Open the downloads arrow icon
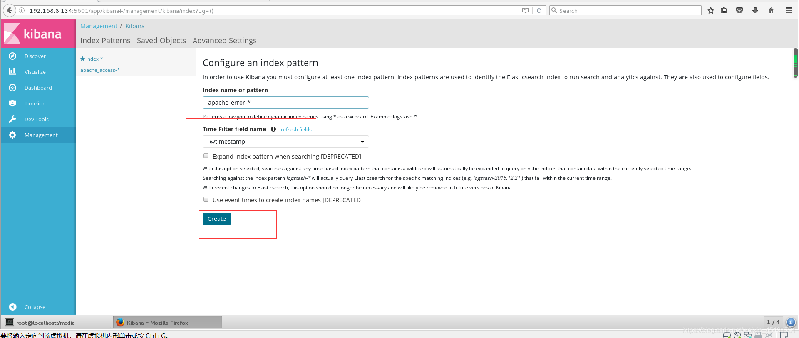The height and width of the screenshot is (338, 799). (x=755, y=10)
